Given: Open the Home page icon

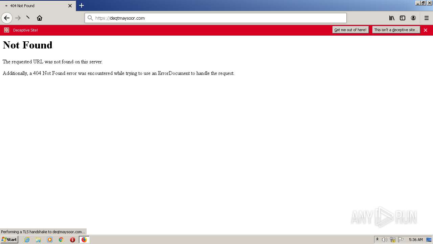Looking at the screenshot, I should (40, 18).
